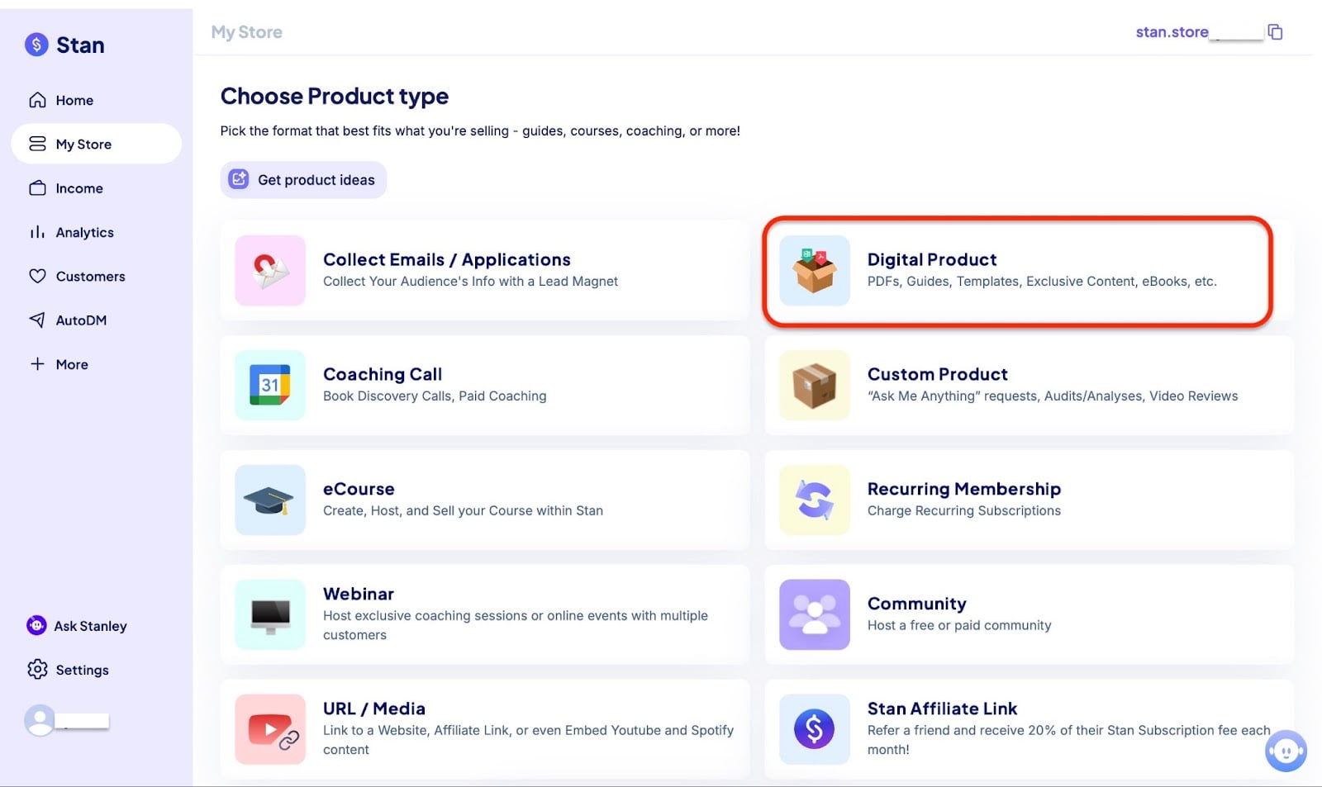Click the Customers heart icon

click(x=37, y=276)
